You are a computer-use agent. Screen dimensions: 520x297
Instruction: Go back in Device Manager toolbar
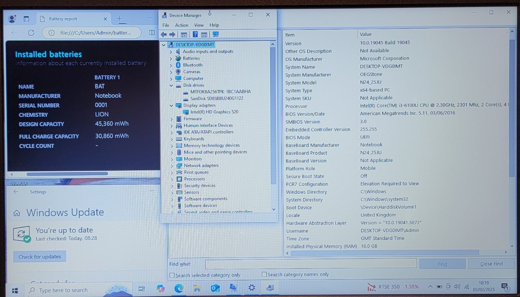[164, 34]
